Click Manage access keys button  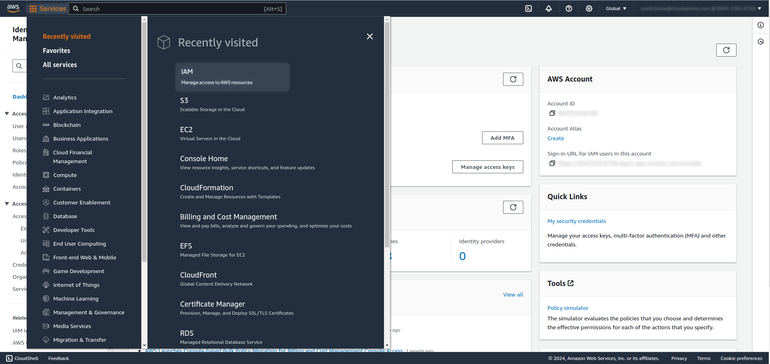pyautogui.click(x=487, y=167)
